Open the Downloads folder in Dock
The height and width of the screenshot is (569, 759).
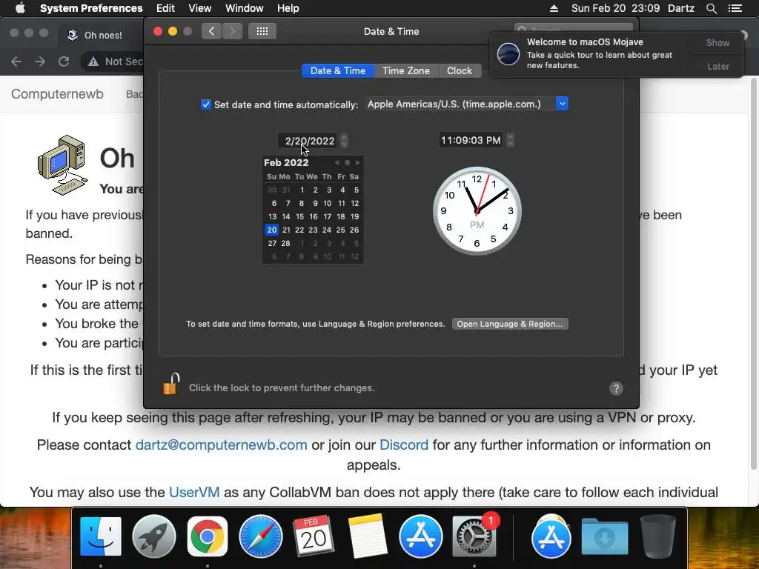pyautogui.click(x=605, y=536)
